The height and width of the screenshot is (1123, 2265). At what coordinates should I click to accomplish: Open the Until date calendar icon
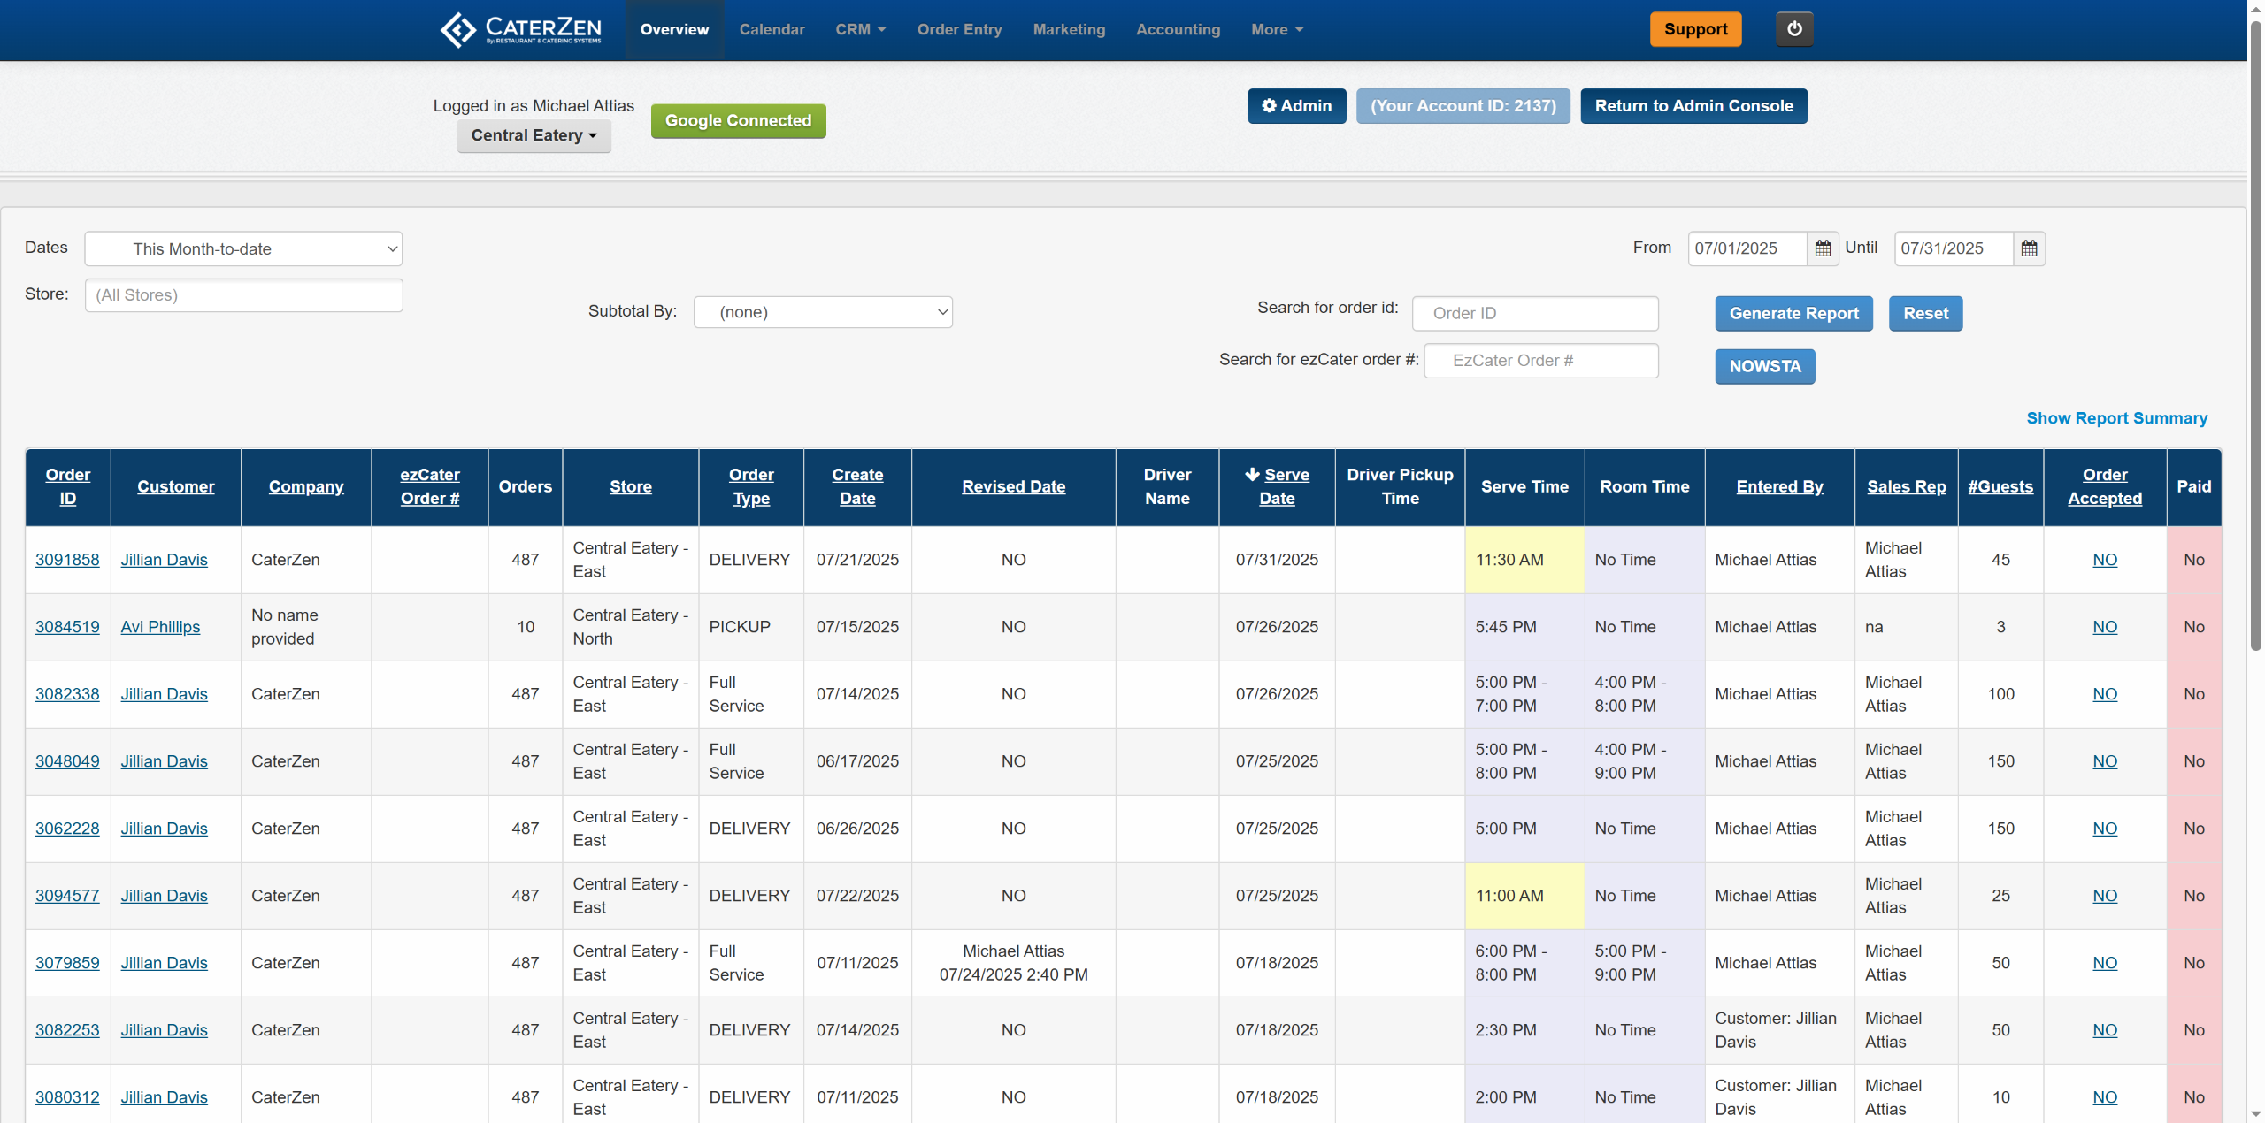pos(2029,248)
